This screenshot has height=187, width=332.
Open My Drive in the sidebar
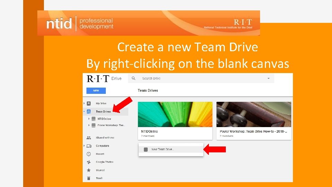click(101, 104)
